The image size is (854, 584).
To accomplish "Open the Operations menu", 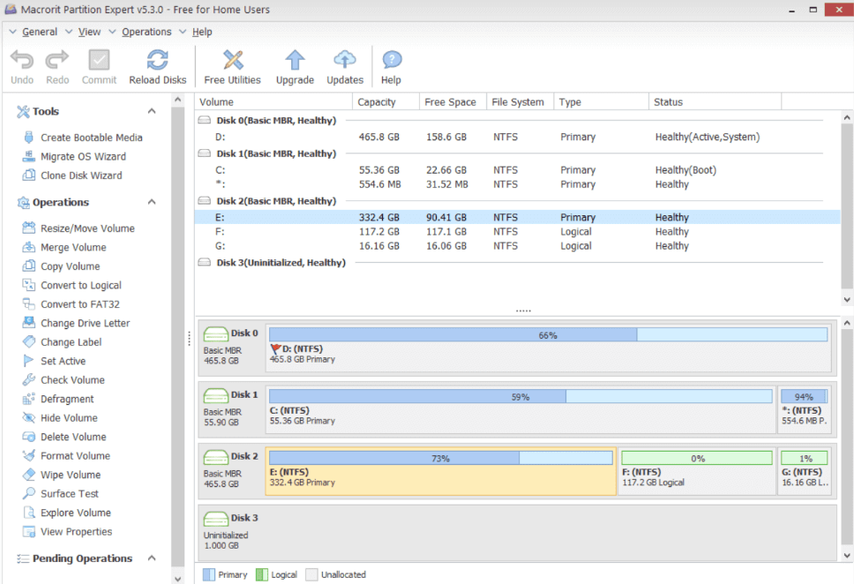I will click(146, 32).
